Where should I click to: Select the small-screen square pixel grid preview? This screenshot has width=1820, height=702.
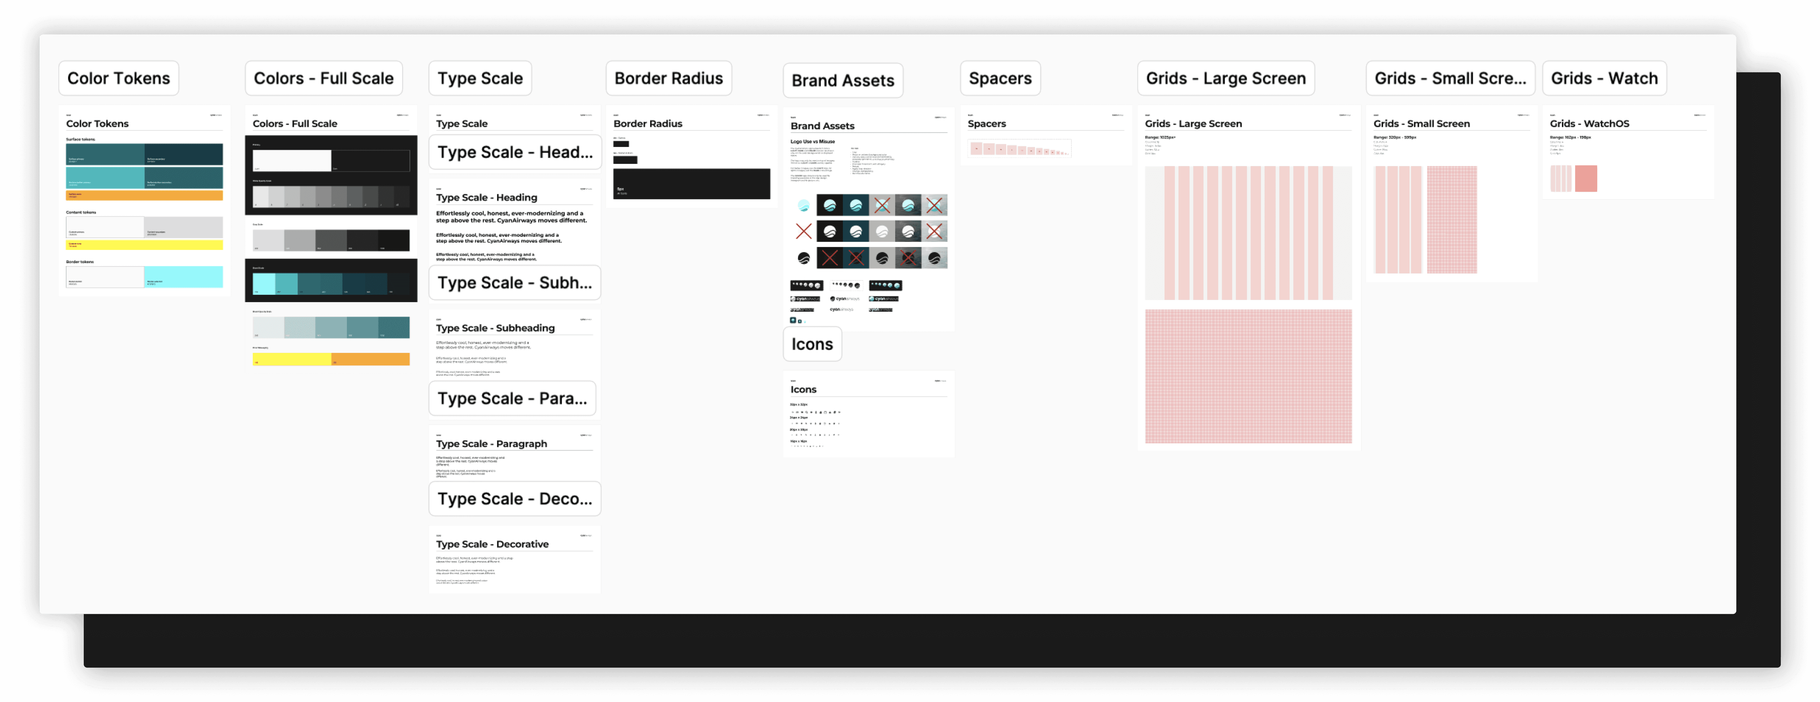(x=1452, y=220)
